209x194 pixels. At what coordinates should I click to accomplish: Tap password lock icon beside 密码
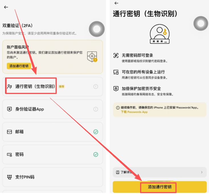(x=9, y=155)
